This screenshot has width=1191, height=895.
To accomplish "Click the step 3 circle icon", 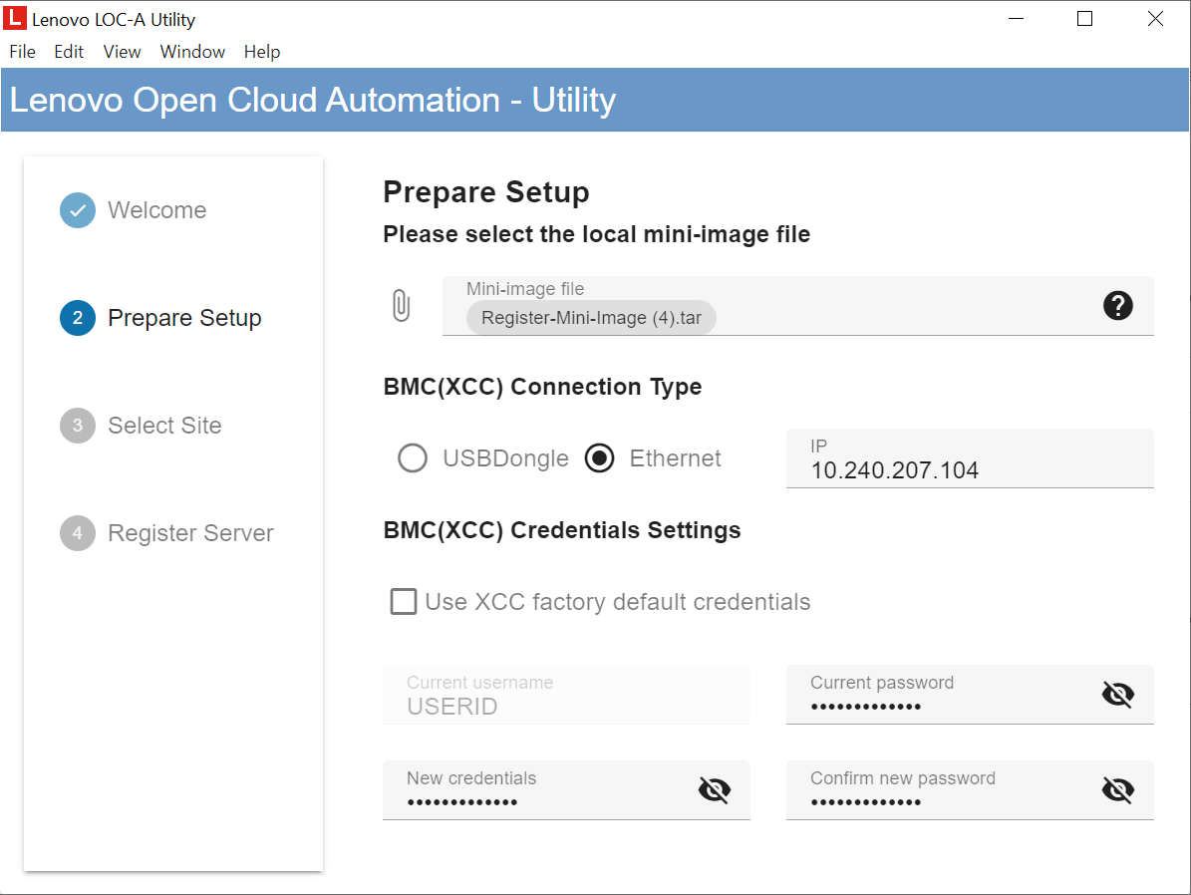I will click(78, 426).
